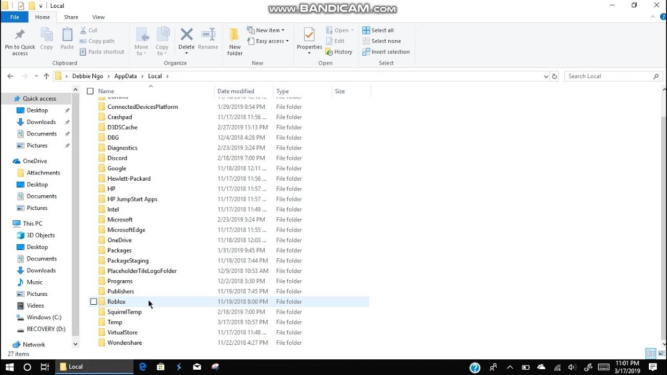Switch to the View tab

click(x=98, y=17)
